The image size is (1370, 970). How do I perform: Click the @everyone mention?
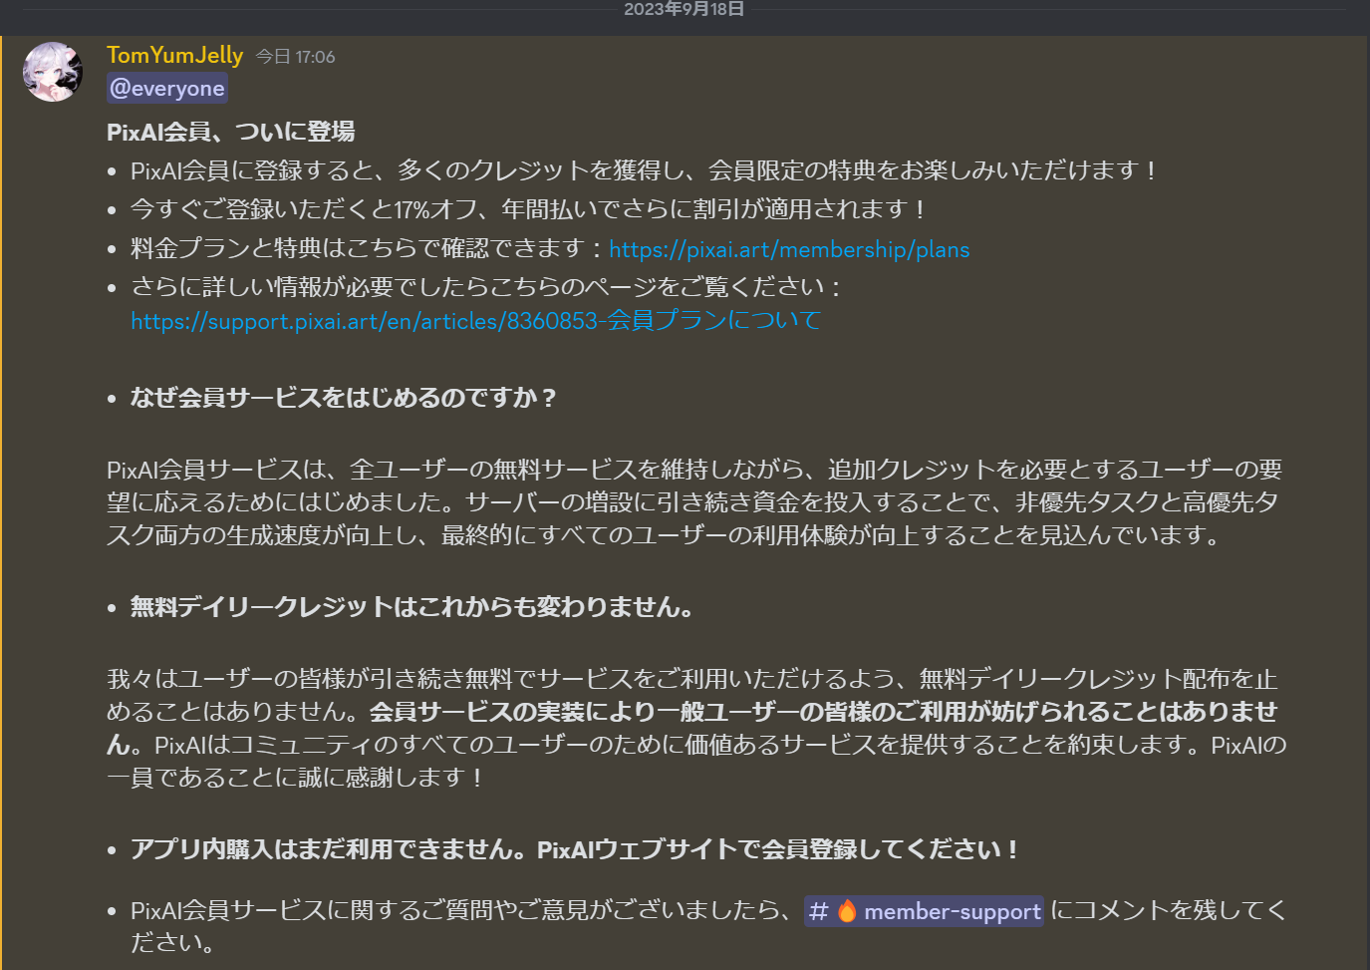[x=167, y=88]
